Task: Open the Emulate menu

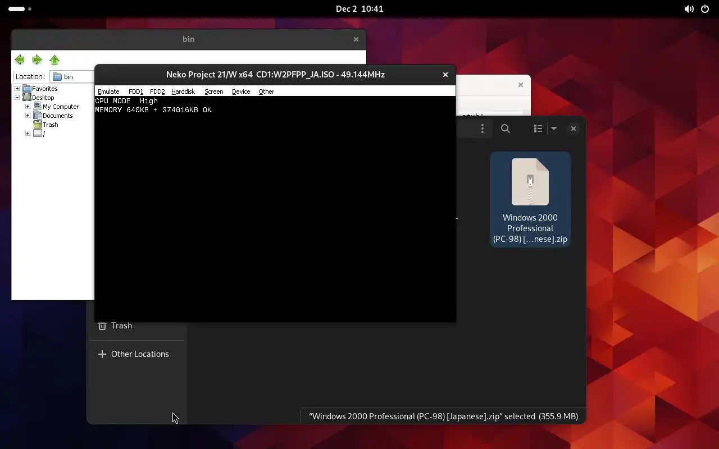Action: [x=108, y=91]
